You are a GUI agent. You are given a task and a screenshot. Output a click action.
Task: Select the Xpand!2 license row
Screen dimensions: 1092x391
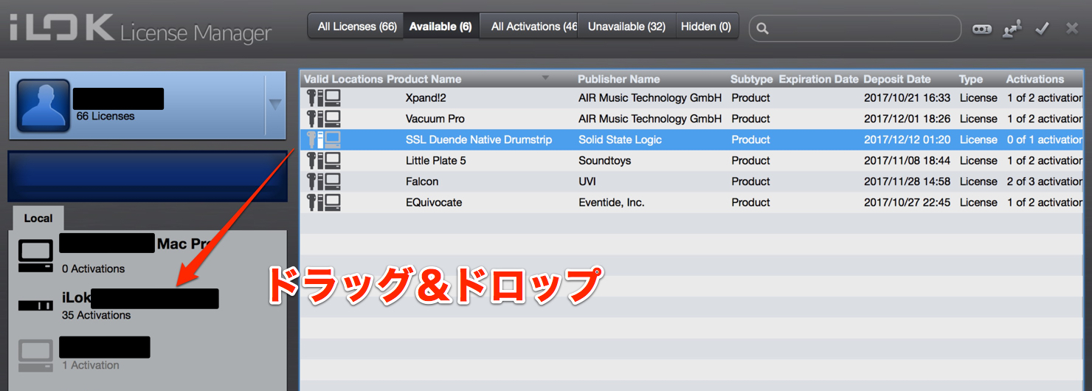(x=691, y=98)
